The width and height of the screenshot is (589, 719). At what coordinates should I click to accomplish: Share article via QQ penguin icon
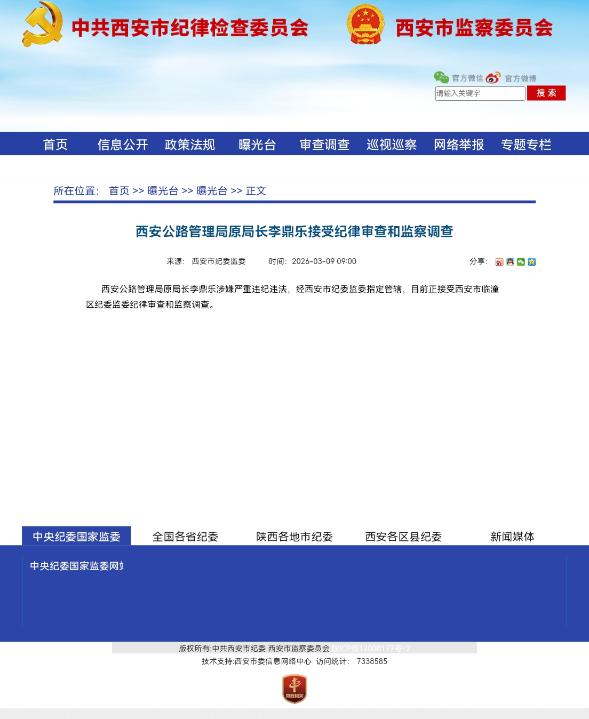tap(510, 262)
